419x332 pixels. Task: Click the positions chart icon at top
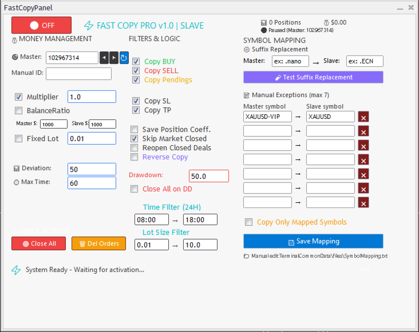coord(264,23)
